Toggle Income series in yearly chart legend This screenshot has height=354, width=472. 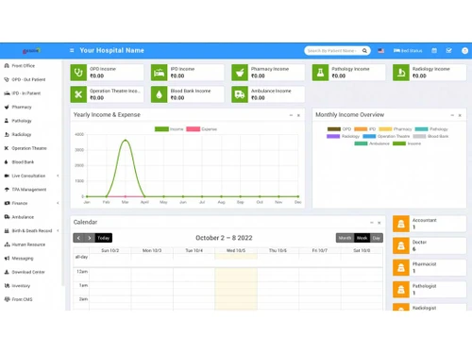pos(169,129)
